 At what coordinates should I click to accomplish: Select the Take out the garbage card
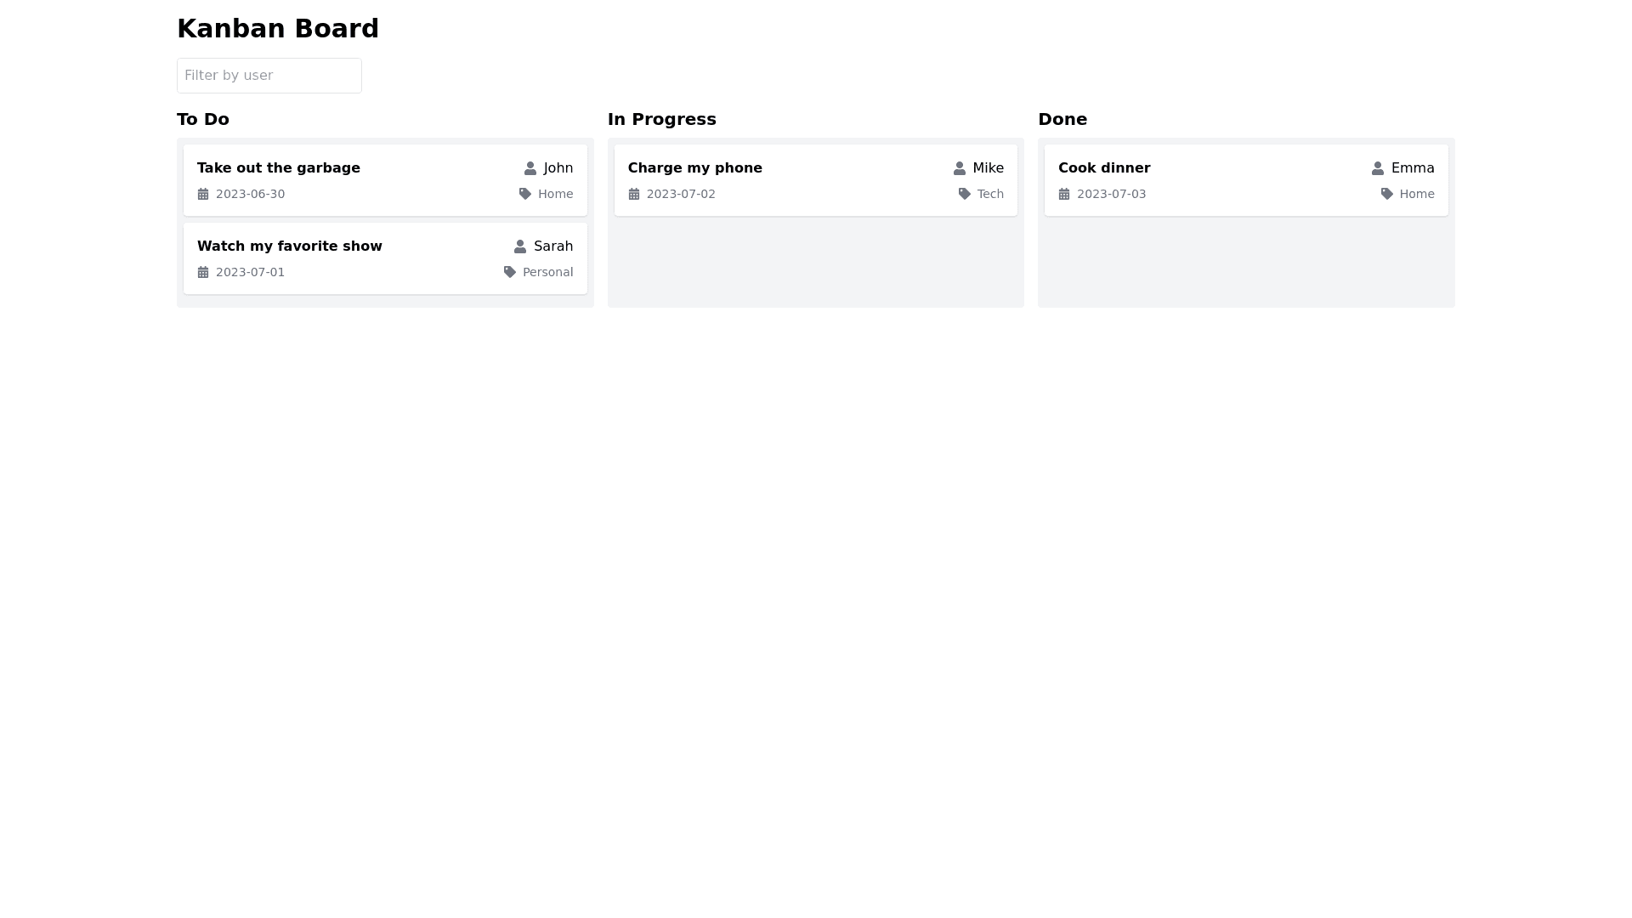coord(385,180)
